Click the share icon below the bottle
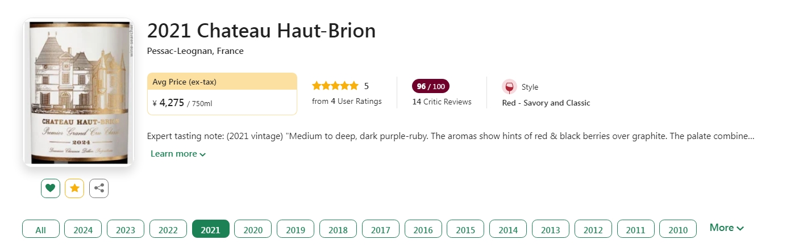The width and height of the screenshot is (803, 248). pyautogui.click(x=99, y=188)
